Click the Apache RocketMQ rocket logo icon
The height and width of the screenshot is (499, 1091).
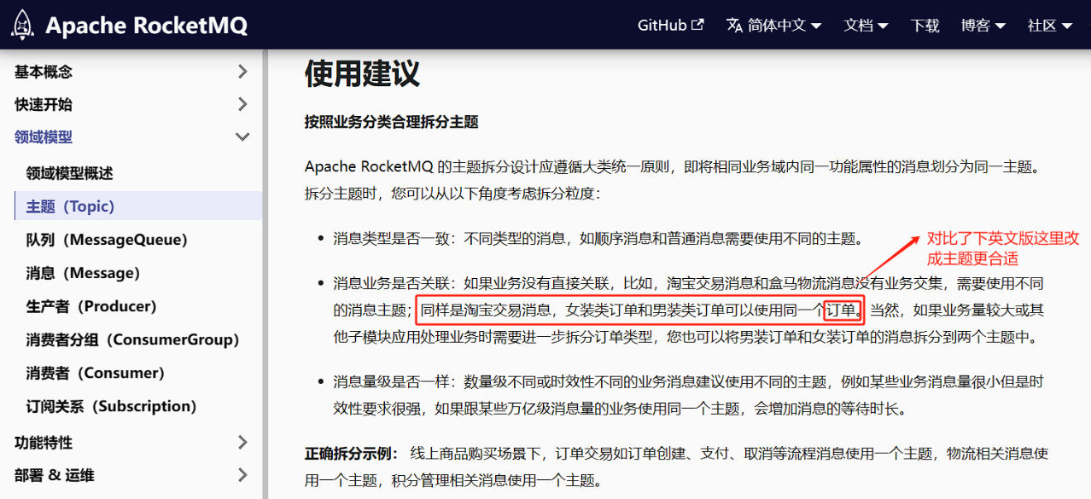[22, 25]
